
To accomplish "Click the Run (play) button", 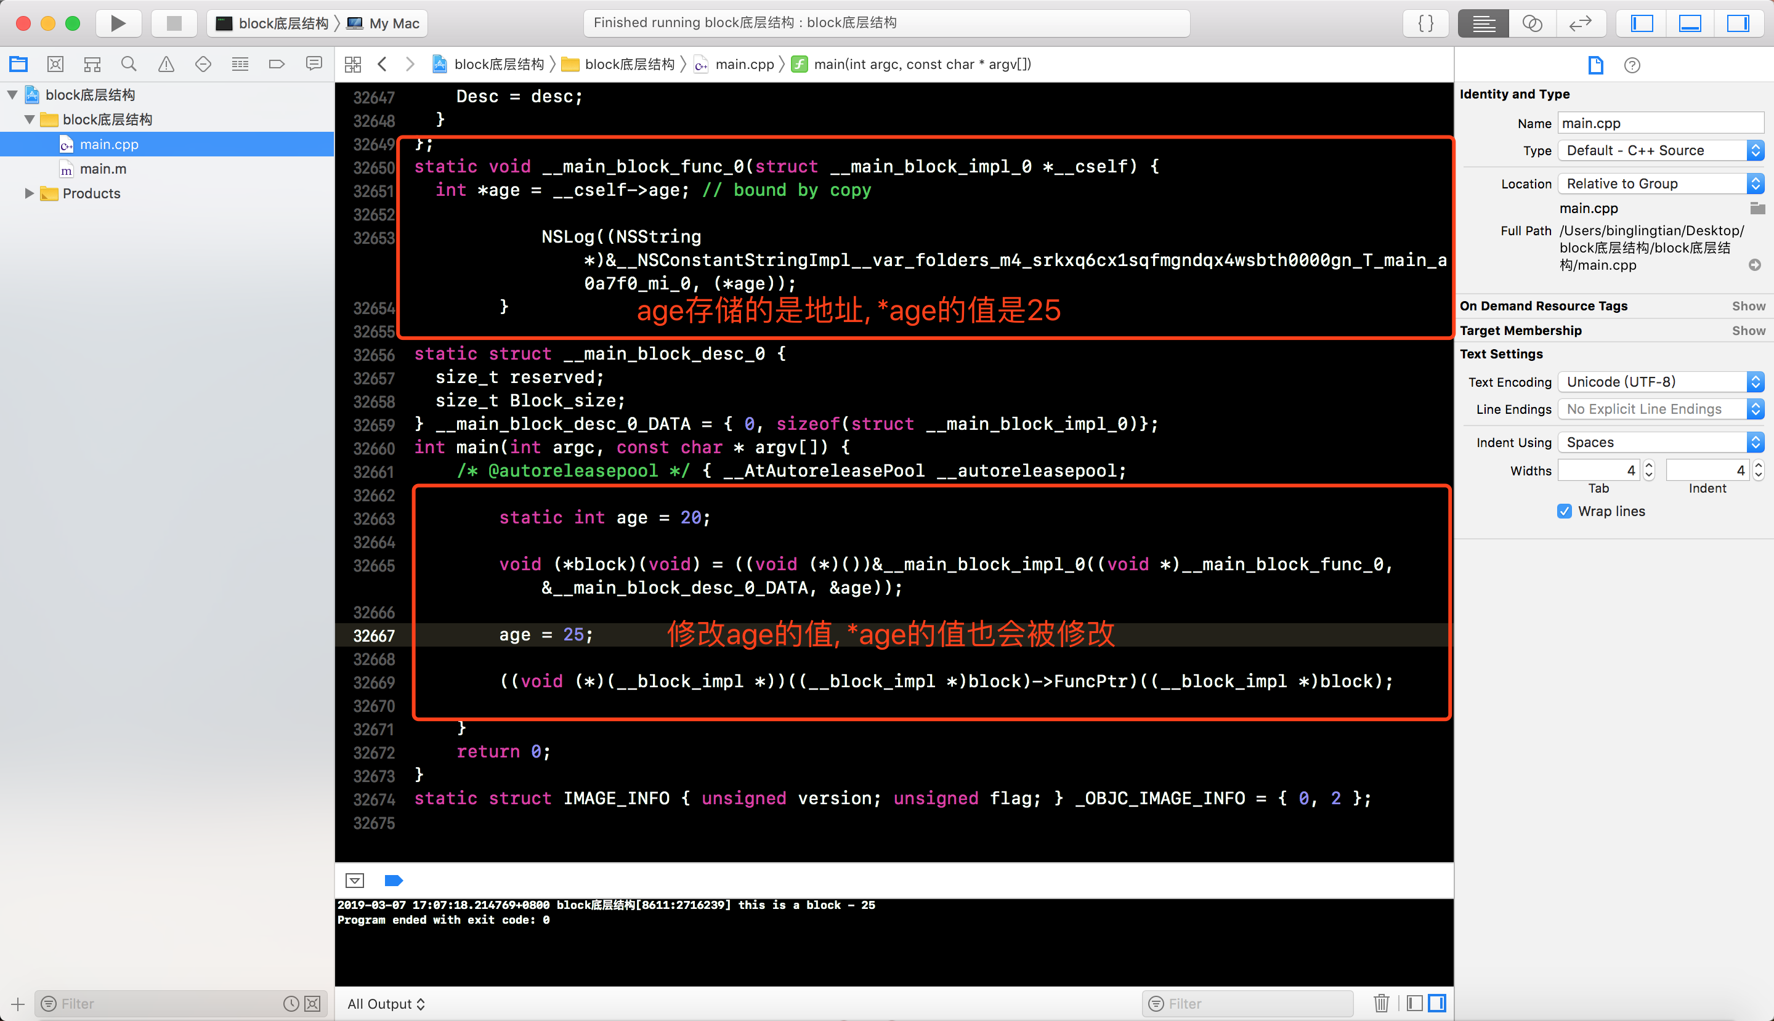I will pyautogui.click(x=118, y=23).
